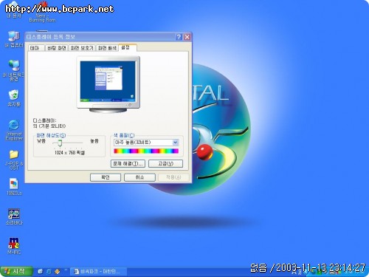Open the Nero Burning Rom desktop icon
The height and width of the screenshot is (277, 369).
point(42,12)
